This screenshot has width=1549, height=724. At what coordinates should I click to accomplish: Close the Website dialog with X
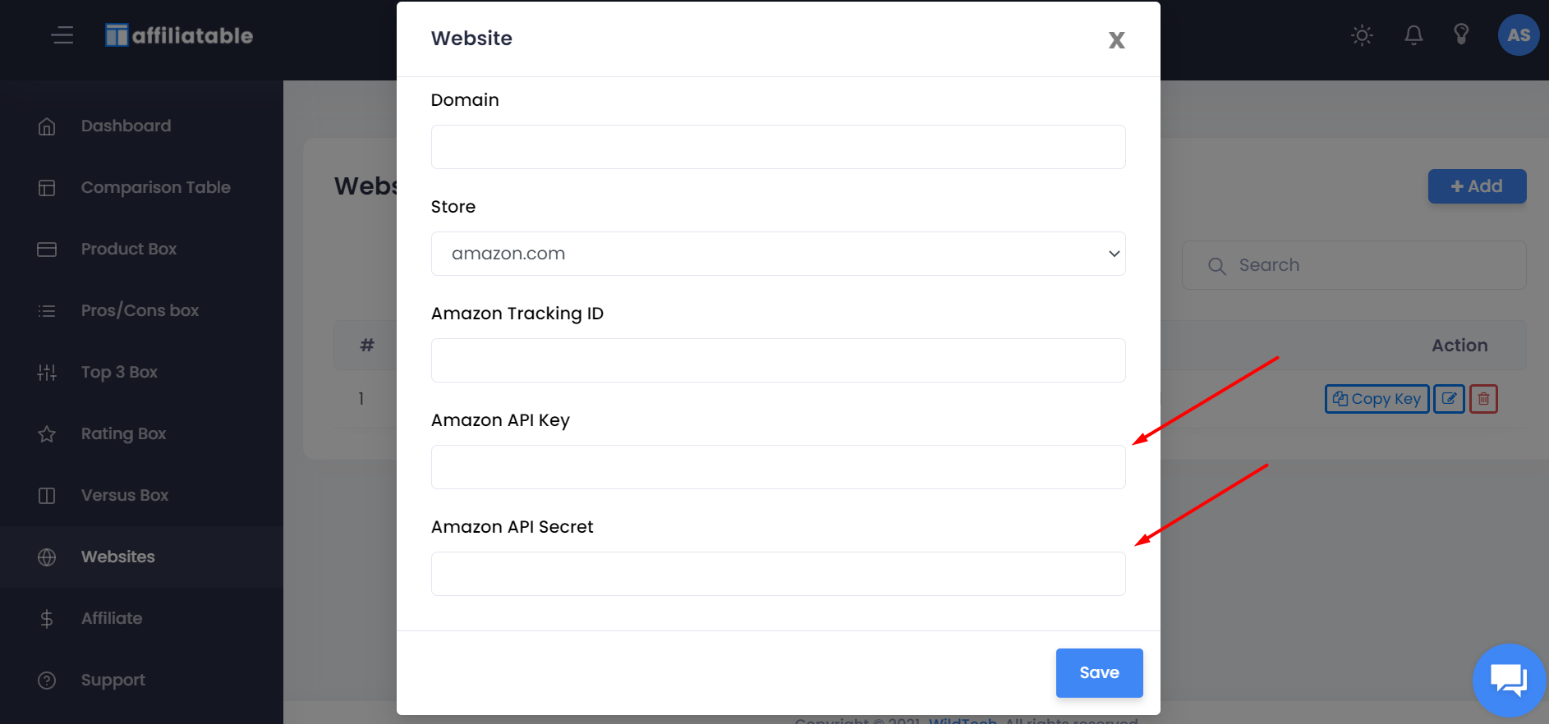tap(1116, 39)
